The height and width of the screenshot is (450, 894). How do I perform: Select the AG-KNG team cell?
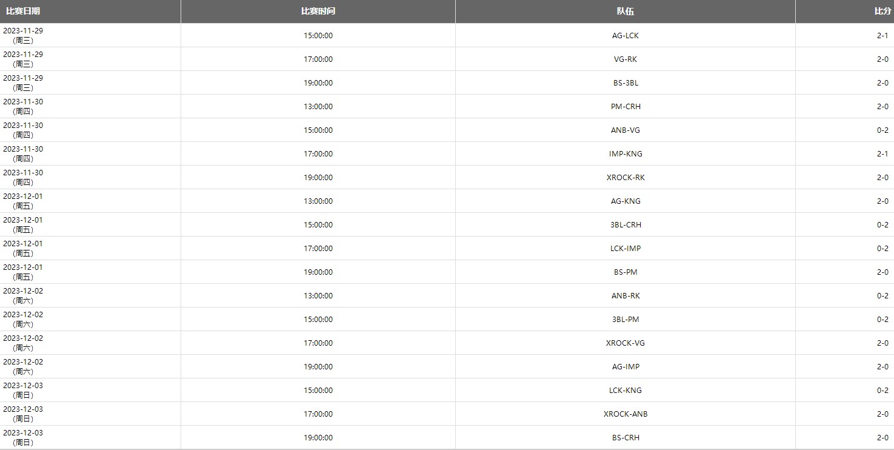click(625, 201)
